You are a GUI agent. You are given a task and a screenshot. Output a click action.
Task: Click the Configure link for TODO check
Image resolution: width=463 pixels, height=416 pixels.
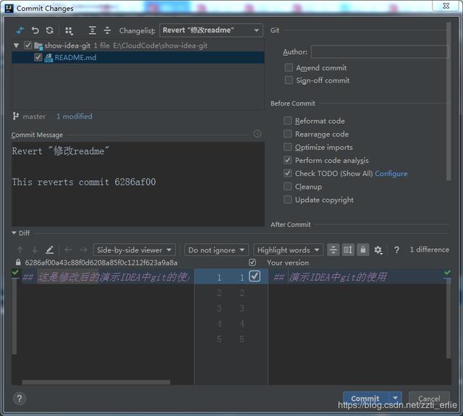click(391, 174)
